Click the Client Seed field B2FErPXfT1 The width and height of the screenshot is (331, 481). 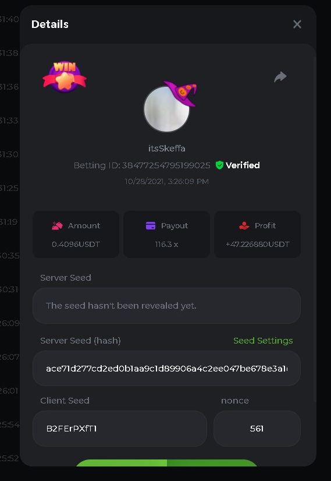[119, 429]
